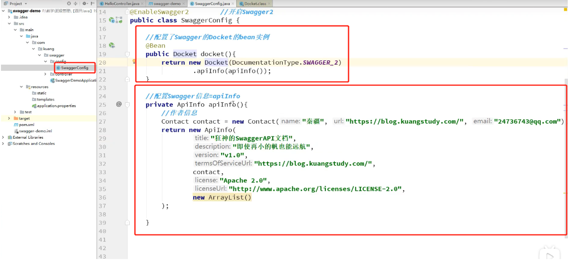Click line number 33 in gutter
Viewport: 572px width, 260px height.
pyautogui.click(x=102, y=172)
